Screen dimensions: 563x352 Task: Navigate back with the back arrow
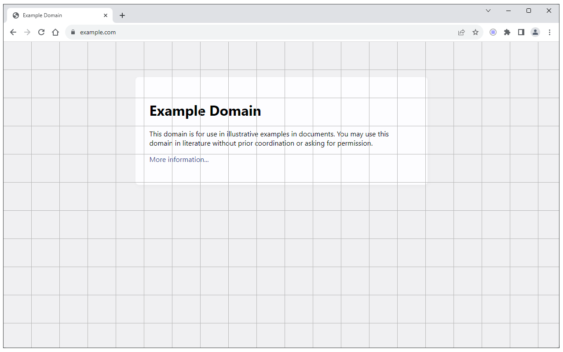(x=13, y=32)
